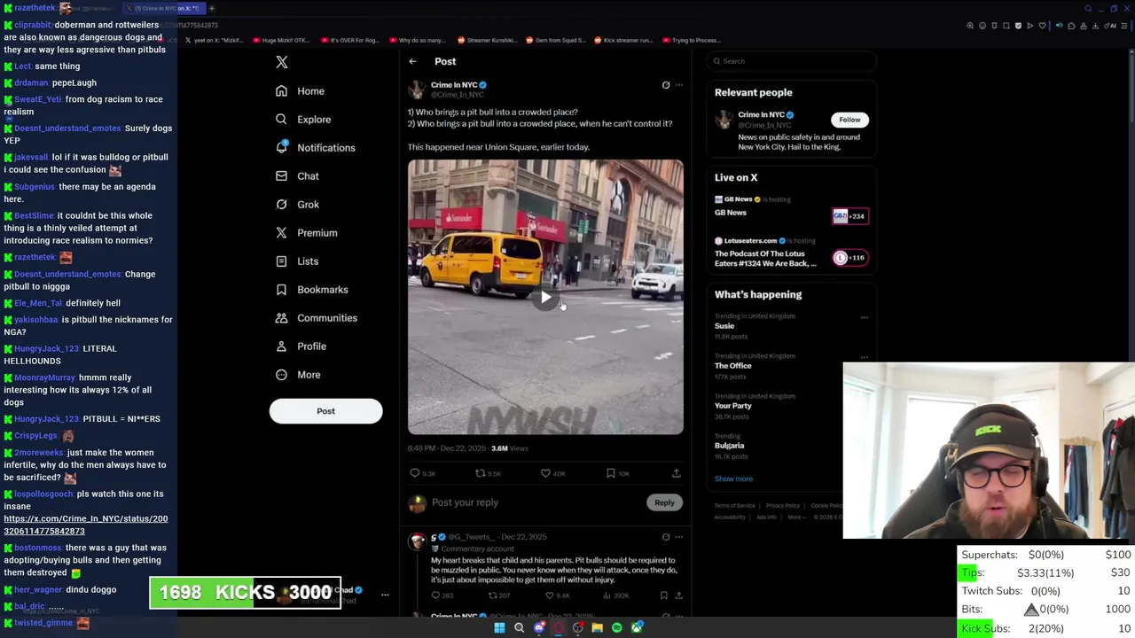Open Explore in the X sidebar
The height and width of the screenshot is (638, 1135).
pyautogui.click(x=303, y=120)
